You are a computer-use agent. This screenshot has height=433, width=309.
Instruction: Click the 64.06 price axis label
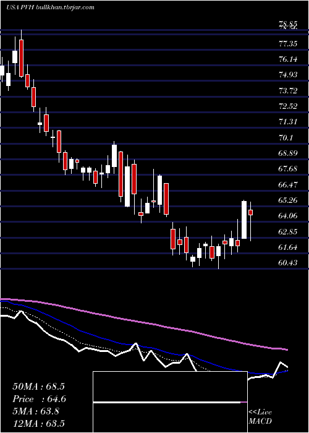289,216
